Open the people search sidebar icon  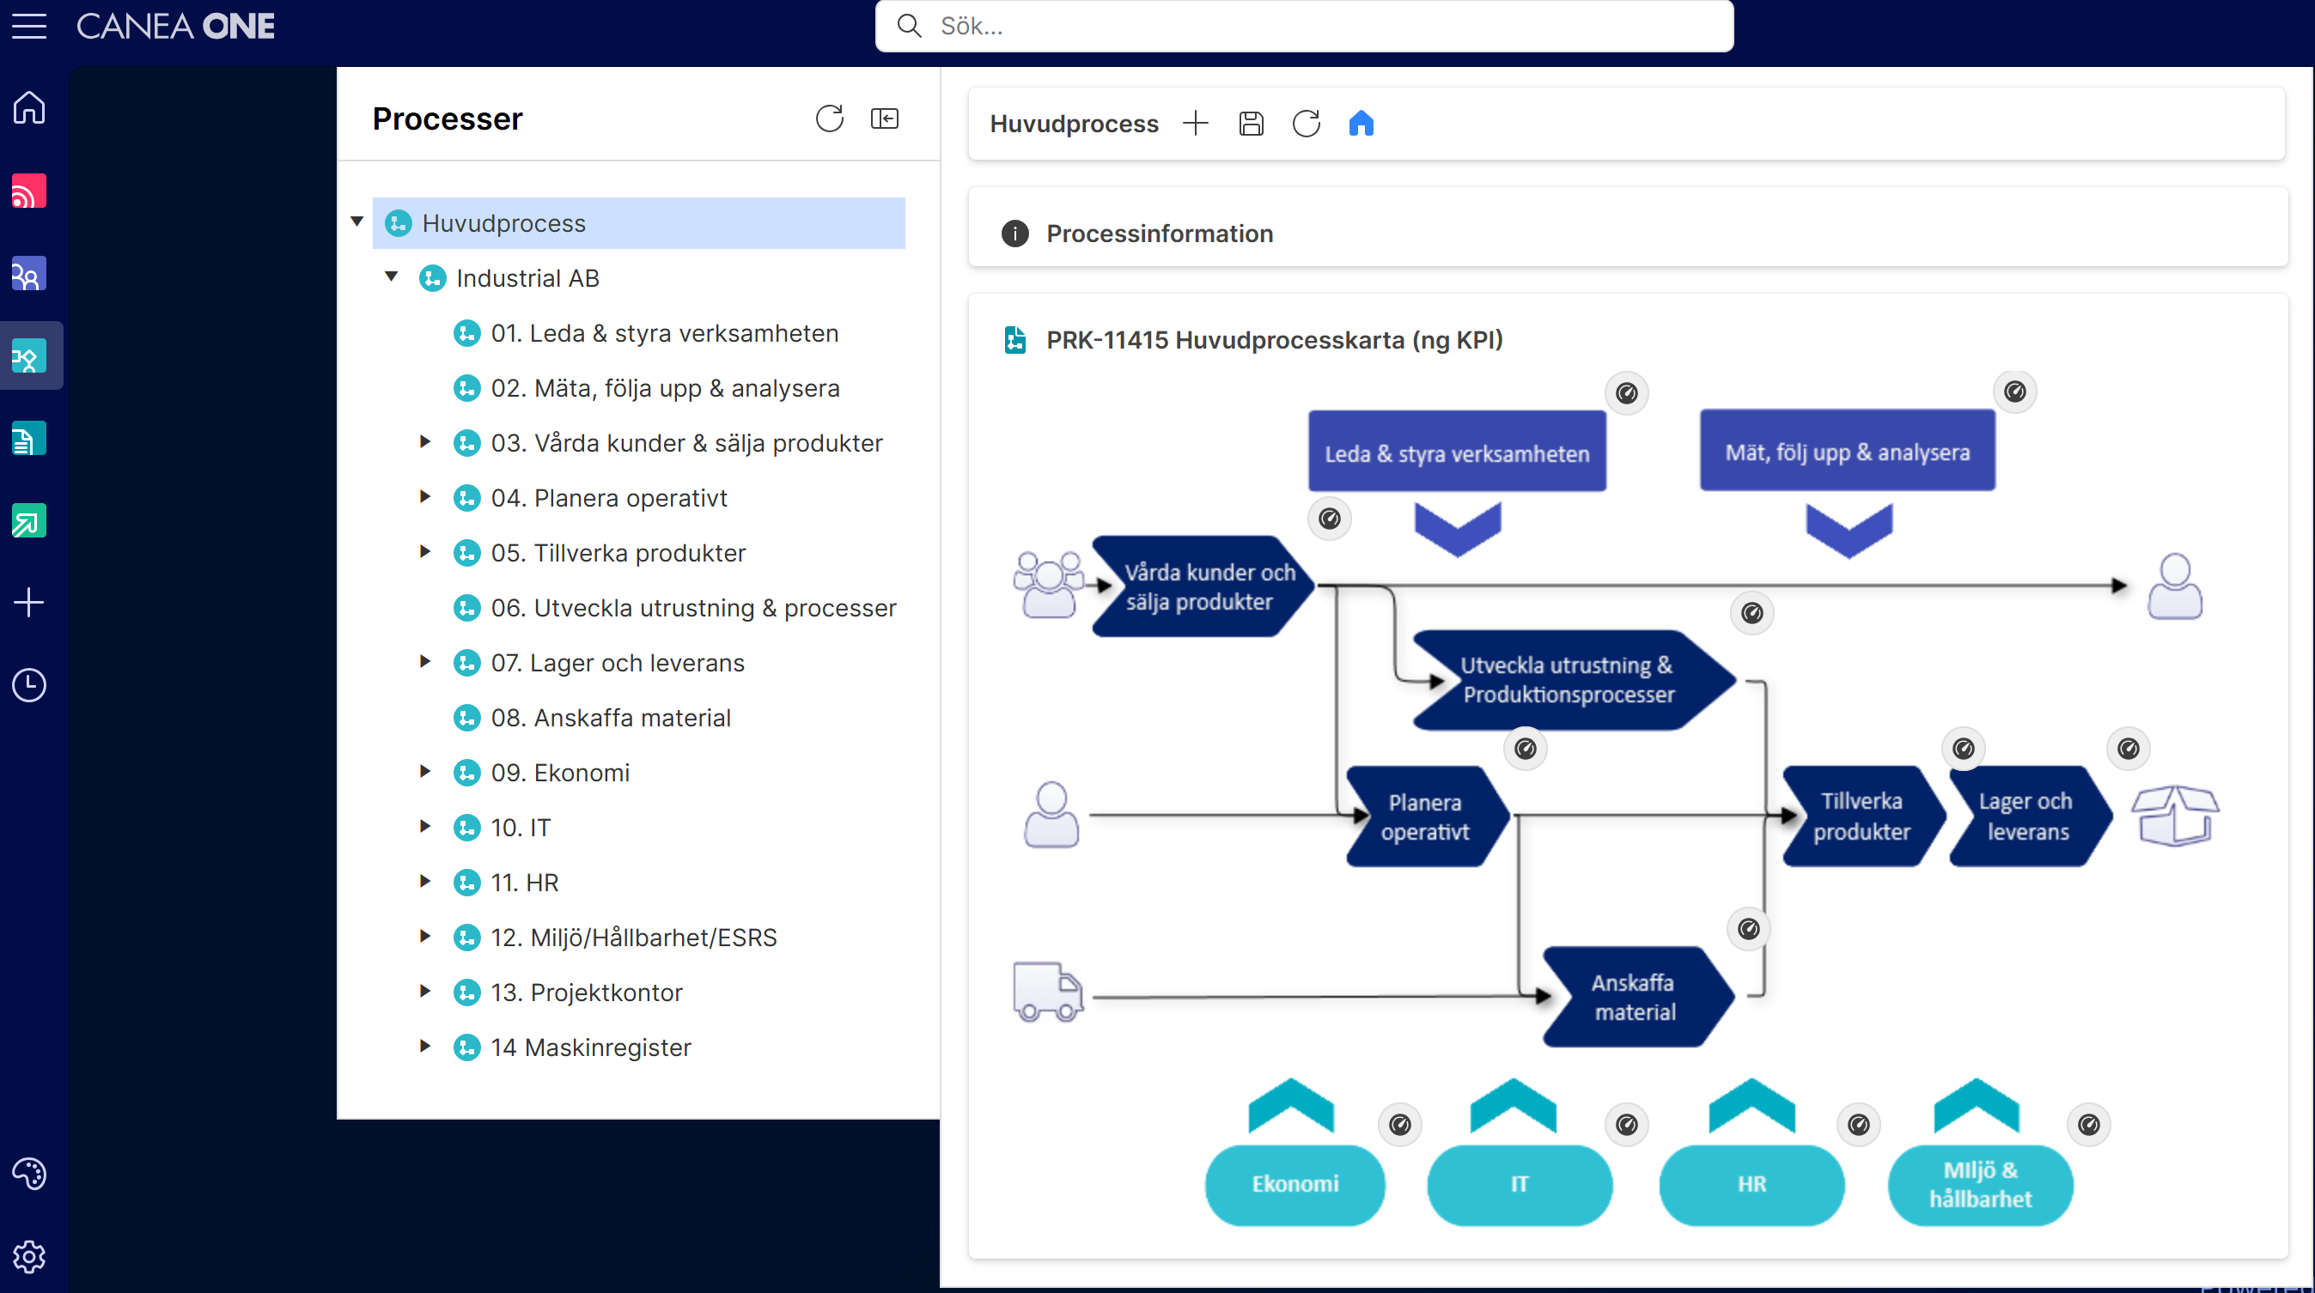click(28, 274)
